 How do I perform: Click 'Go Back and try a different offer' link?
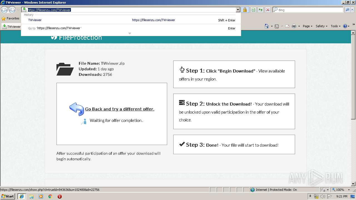(x=120, y=109)
